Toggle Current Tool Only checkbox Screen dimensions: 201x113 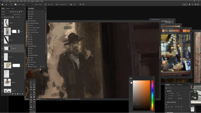pyautogui.click(x=28, y=67)
